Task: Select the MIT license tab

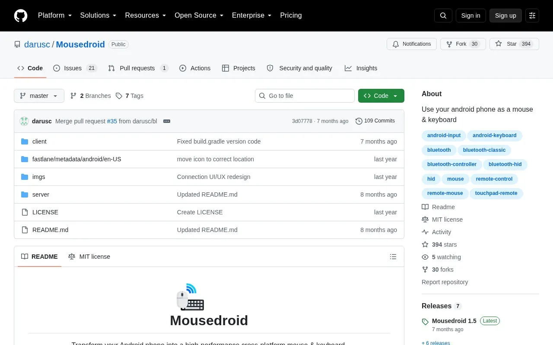Action: (x=89, y=257)
